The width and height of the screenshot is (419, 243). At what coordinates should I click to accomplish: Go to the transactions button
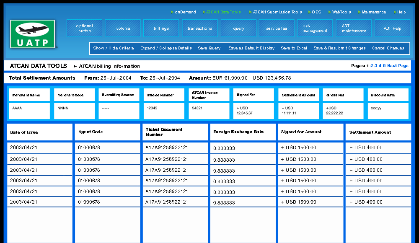click(x=200, y=28)
